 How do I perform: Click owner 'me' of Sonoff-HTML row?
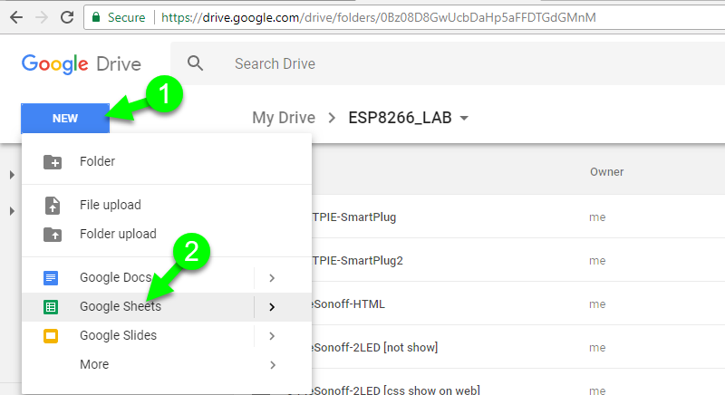pos(597,304)
